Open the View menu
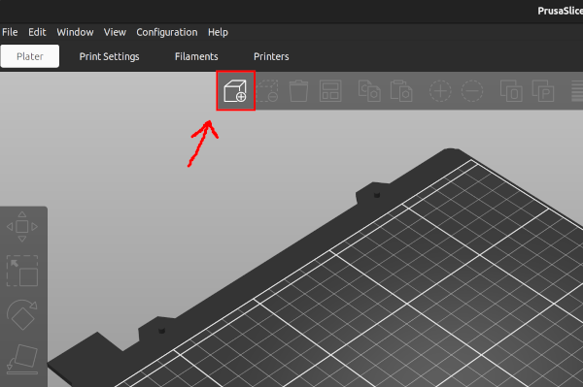This screenshot has height=387, width=583. [115, 32]
